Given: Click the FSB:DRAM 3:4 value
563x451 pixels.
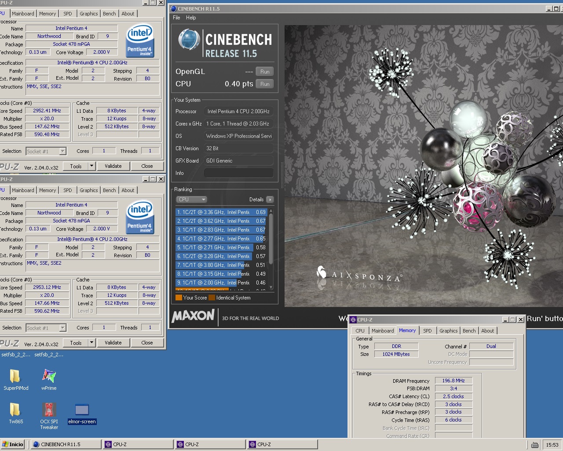Looking at the screenshot, I should coord(453,388).
